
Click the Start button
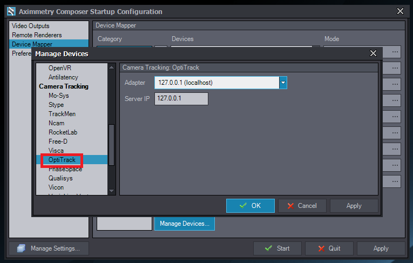coord(277,248)
